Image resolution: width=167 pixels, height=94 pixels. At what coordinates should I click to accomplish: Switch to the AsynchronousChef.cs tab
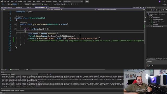[55, 8]
